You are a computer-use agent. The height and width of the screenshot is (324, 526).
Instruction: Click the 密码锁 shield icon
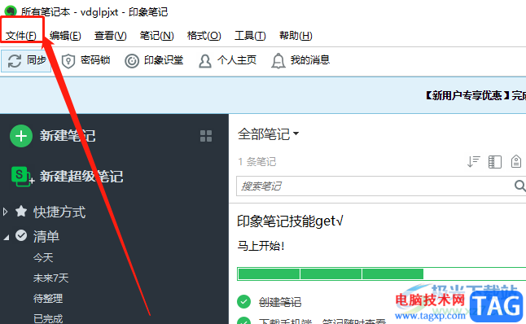click(x=68, y=61)
